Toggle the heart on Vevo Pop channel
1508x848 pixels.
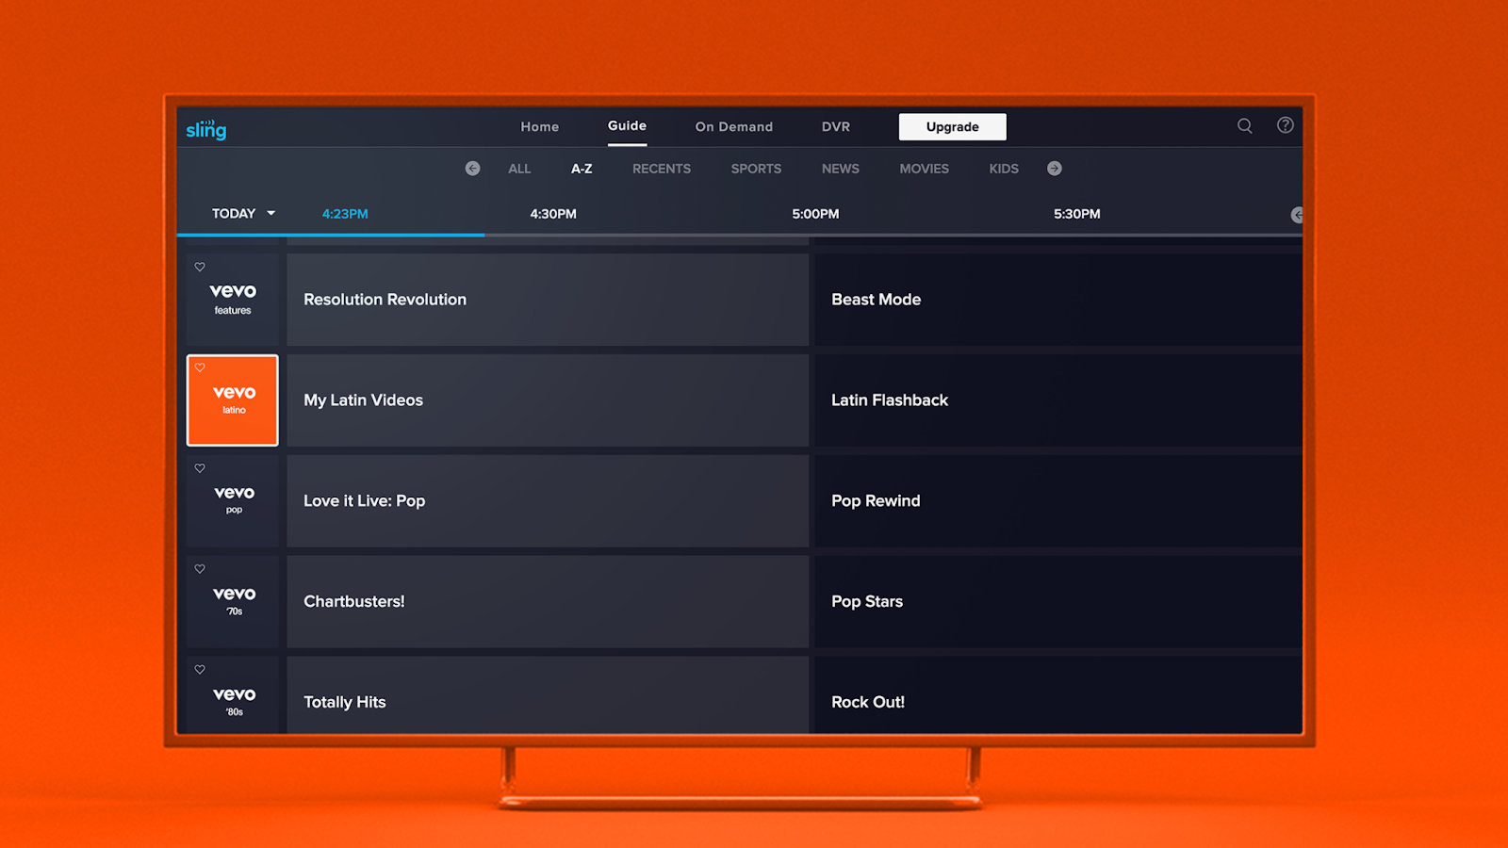[200, 467]
